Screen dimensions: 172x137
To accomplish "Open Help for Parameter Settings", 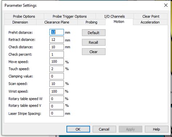I will pyautogui.click(x=156, y=129).
